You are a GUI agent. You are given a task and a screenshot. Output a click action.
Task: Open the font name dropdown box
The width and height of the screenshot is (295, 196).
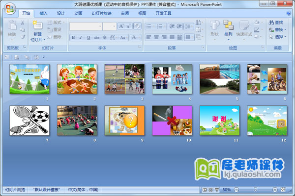[x=99, y=26]
